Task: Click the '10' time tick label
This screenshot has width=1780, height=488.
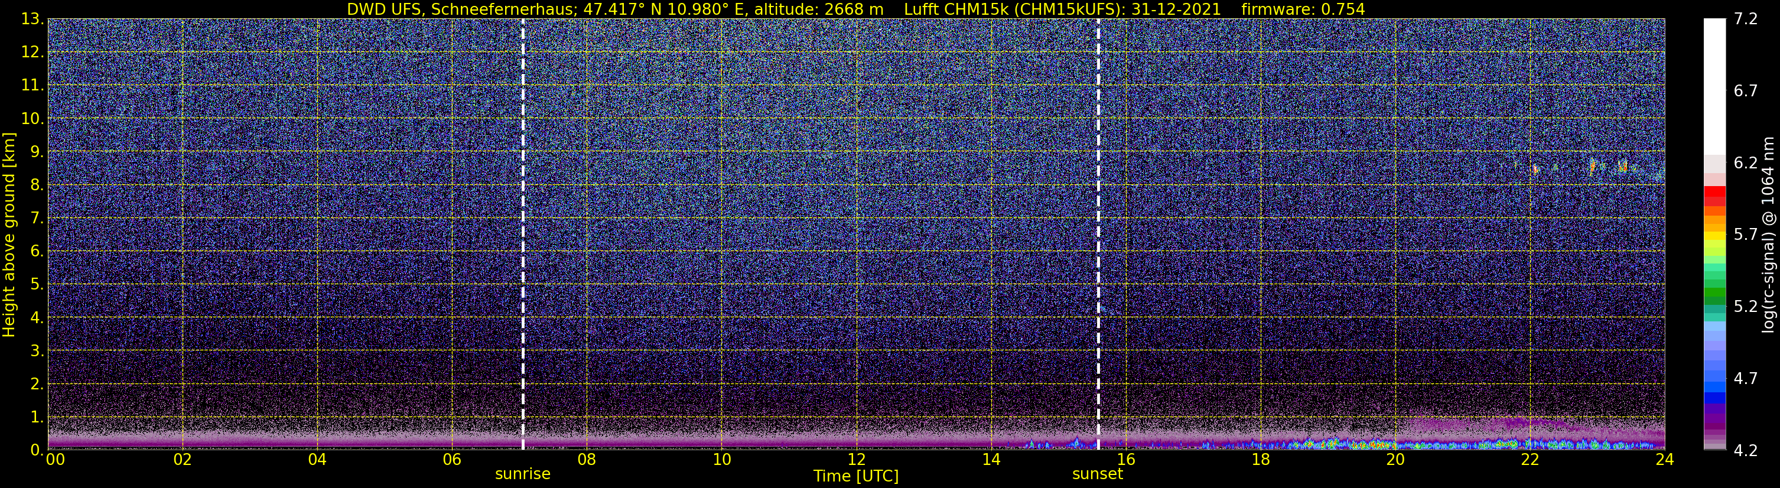Action: [721, 460]
